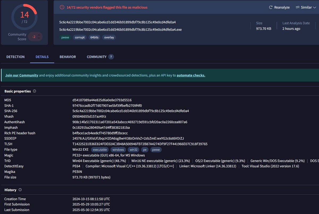This screenshot has width=319, height=214.
Task: Click the Basic properties section heading
Action: 18,91
